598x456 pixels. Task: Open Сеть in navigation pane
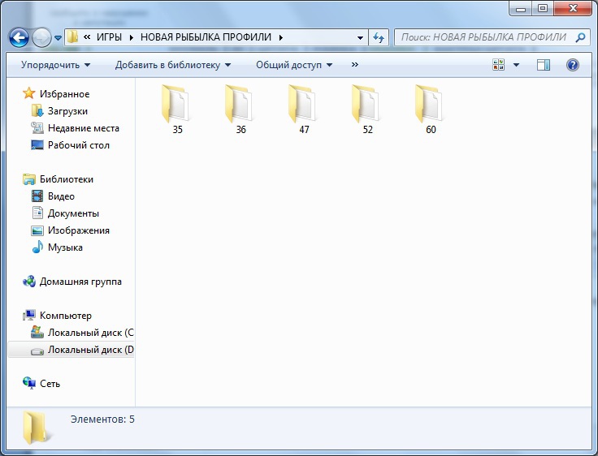[x=50, y=384]
